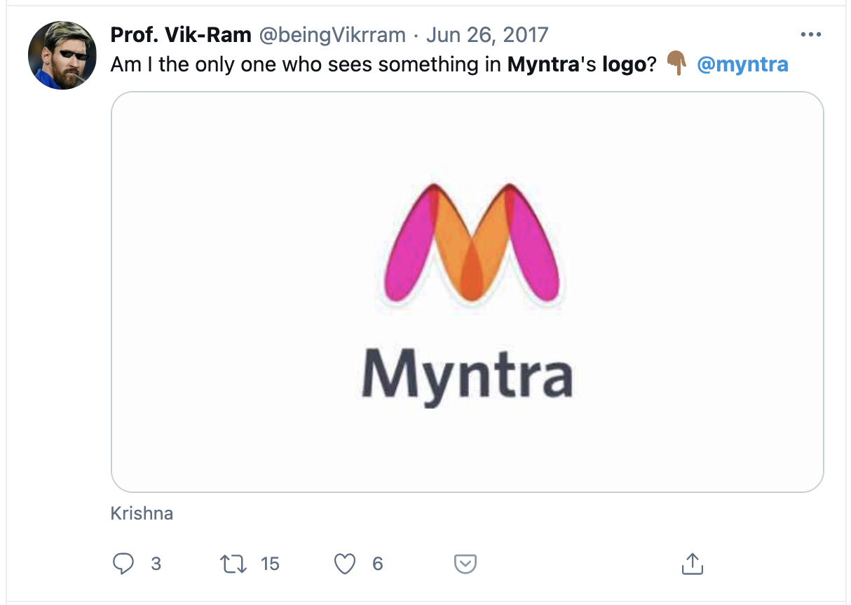The width and height of the screenshot is (851, 605).
Task: Click the Myntra wordmark text in image
Action: click(467, 375)
